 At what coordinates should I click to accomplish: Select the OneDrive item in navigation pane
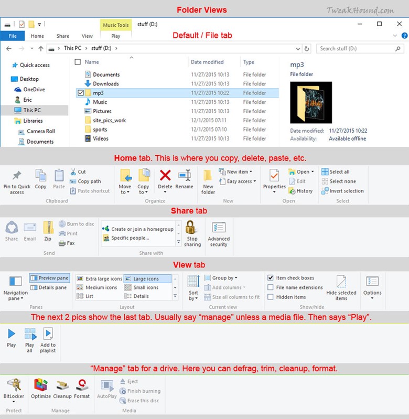pyautogui.click(x=30, y=90)
